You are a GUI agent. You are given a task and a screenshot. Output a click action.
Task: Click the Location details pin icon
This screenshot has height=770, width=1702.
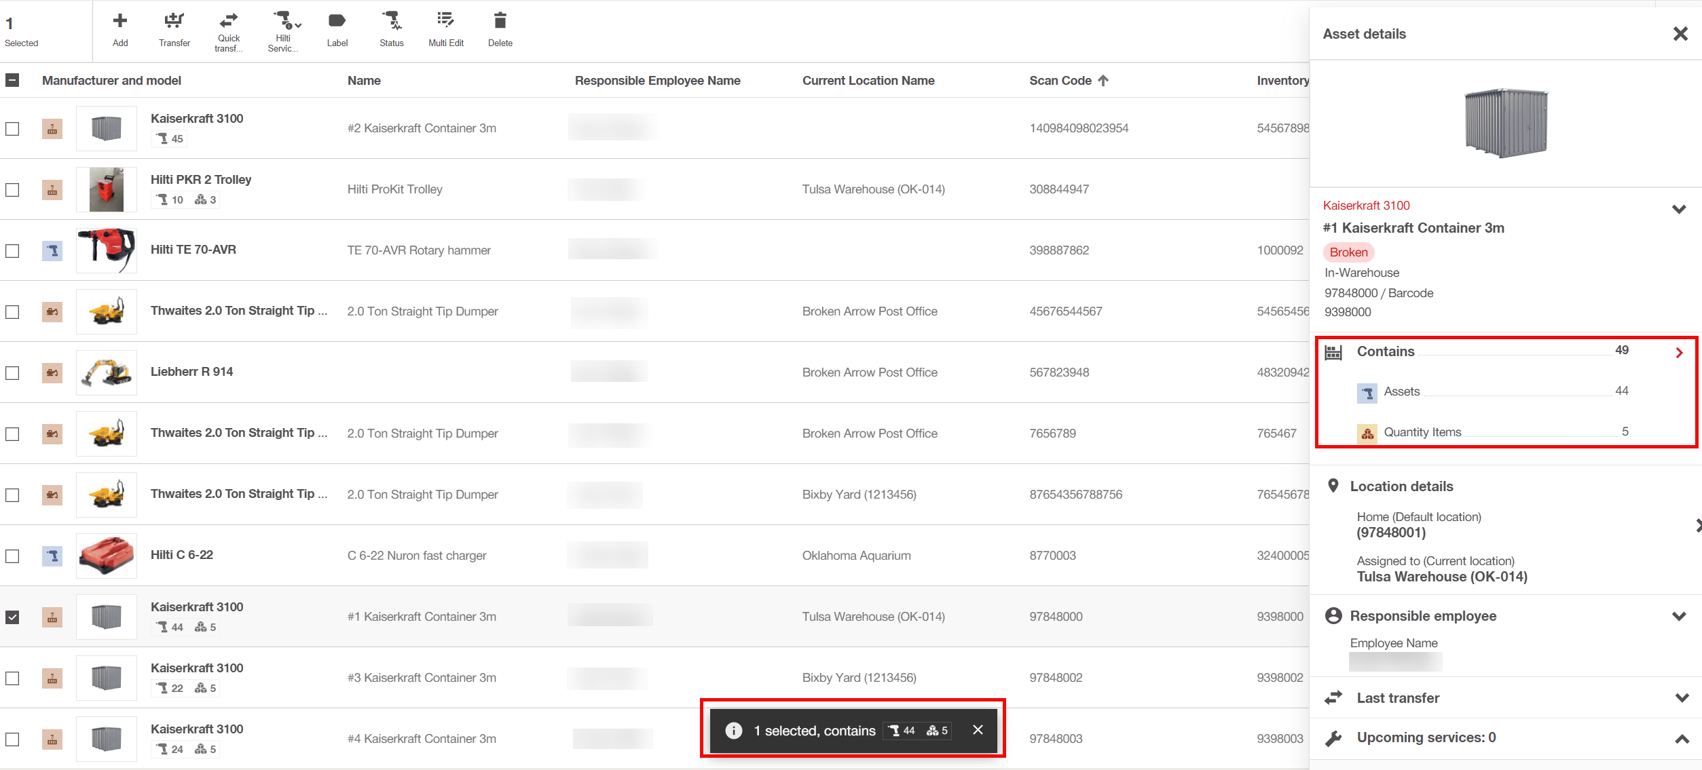coord(1333,486)
